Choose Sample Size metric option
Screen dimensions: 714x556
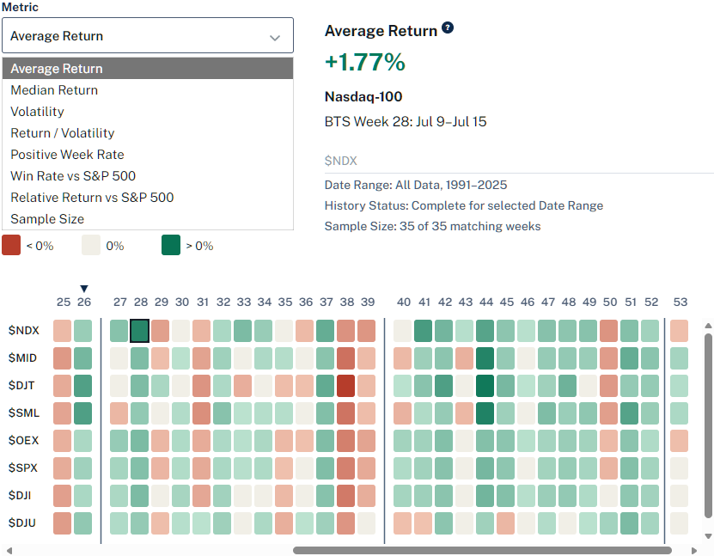click(148, 218)
